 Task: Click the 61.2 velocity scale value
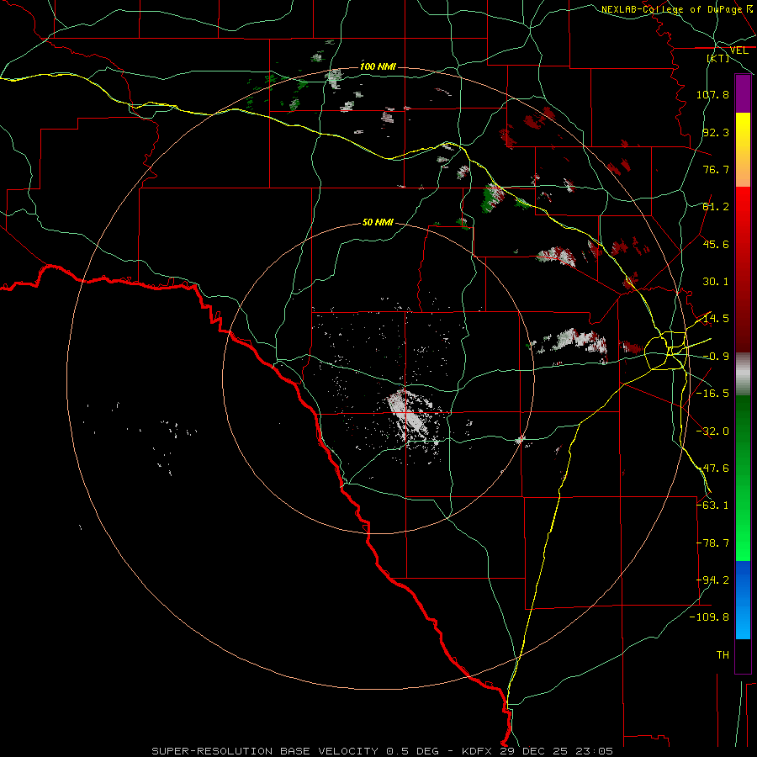[716, 207]
